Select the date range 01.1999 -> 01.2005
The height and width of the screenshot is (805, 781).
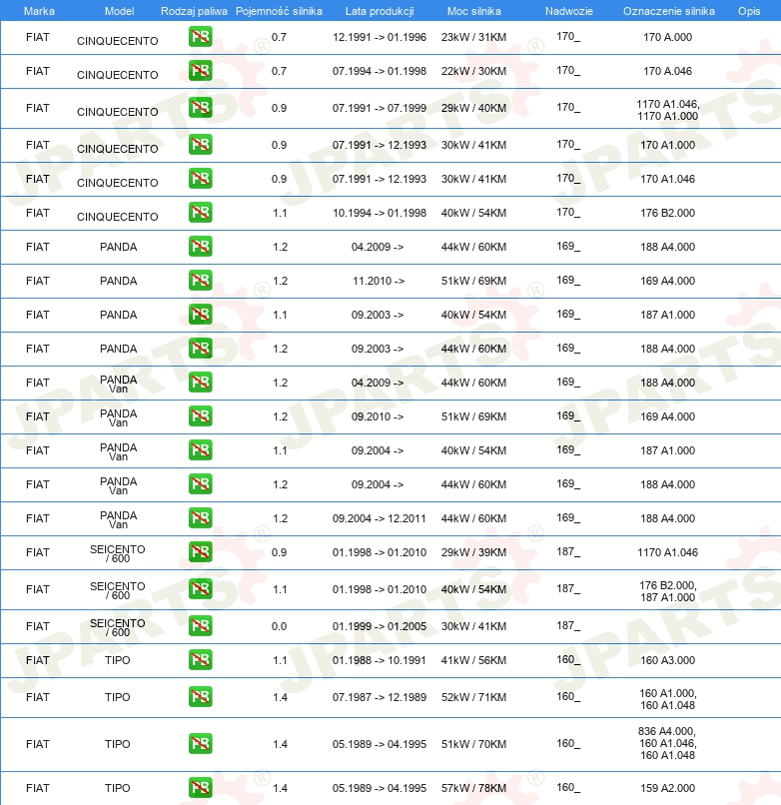380,626
